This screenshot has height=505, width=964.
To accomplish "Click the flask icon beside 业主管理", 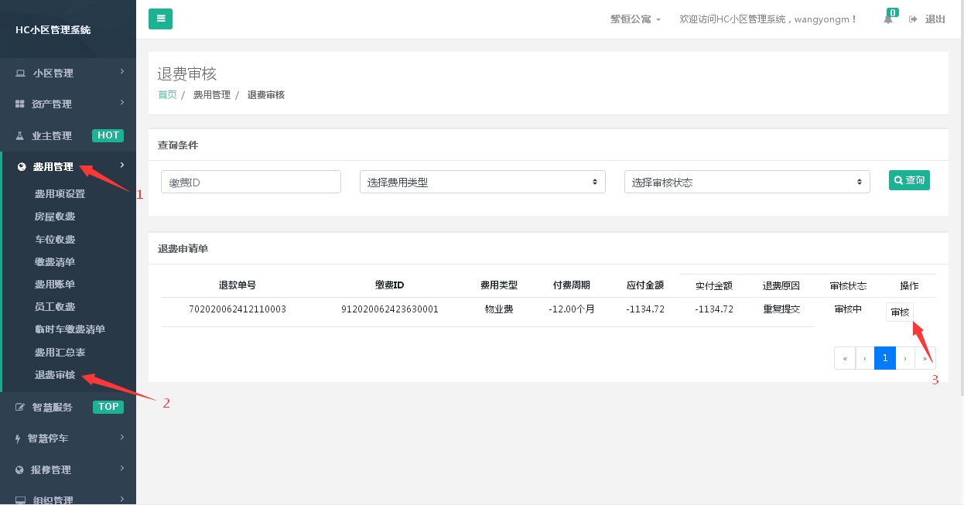I will point(20,135).
